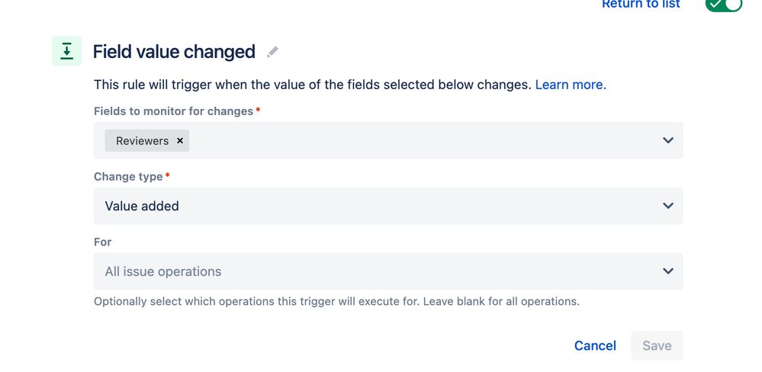This screenshot has width=762, height=372.
Task: Click the Field value changed trigger icon
Action: coord(66,51)
